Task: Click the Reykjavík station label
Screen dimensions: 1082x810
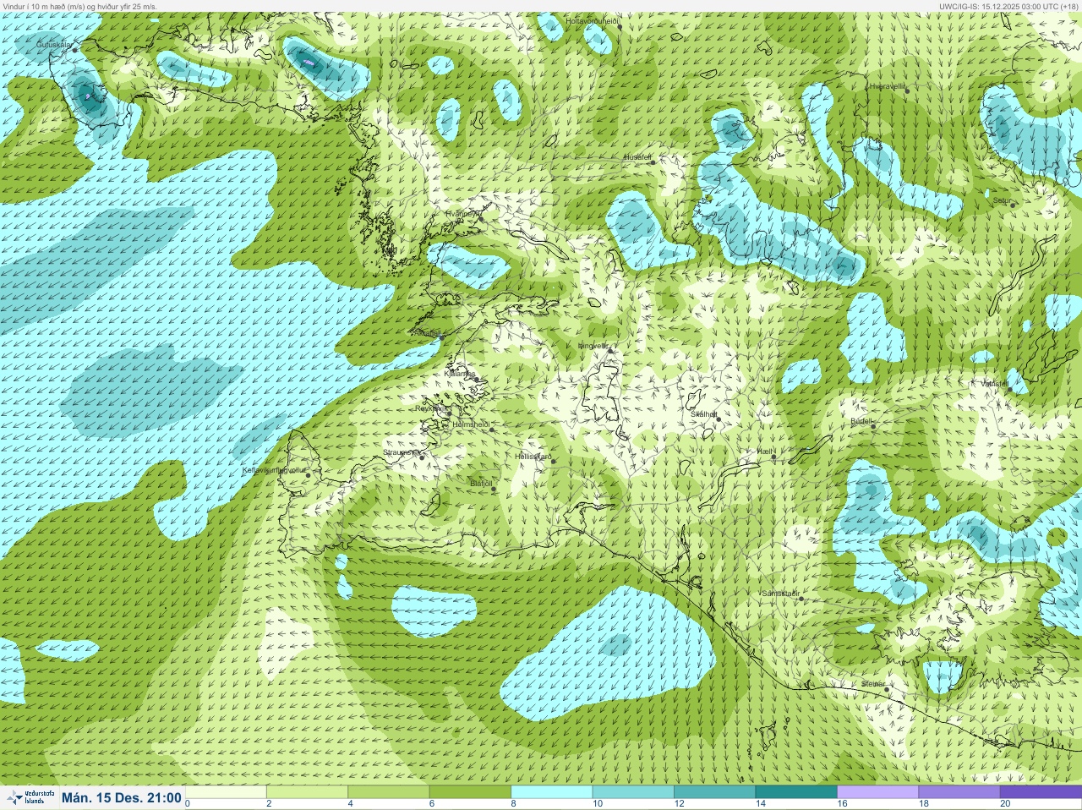Action: [429, 408]
